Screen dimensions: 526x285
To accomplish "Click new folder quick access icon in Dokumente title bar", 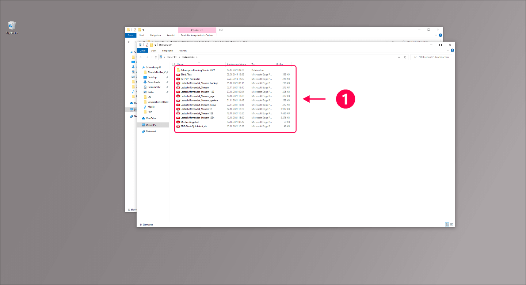I will (151, 45).
